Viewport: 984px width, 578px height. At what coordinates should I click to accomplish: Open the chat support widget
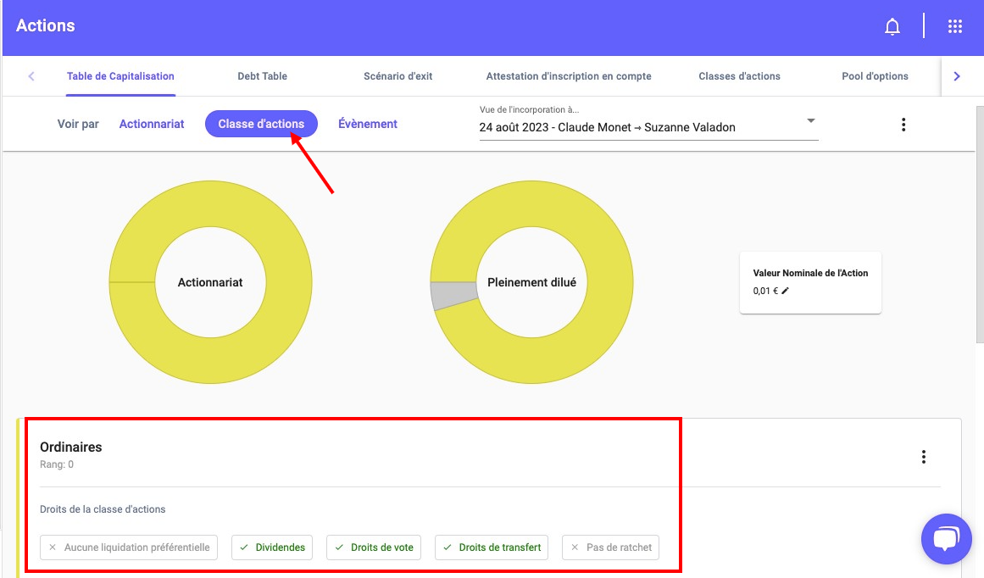(x=946, y=539)
